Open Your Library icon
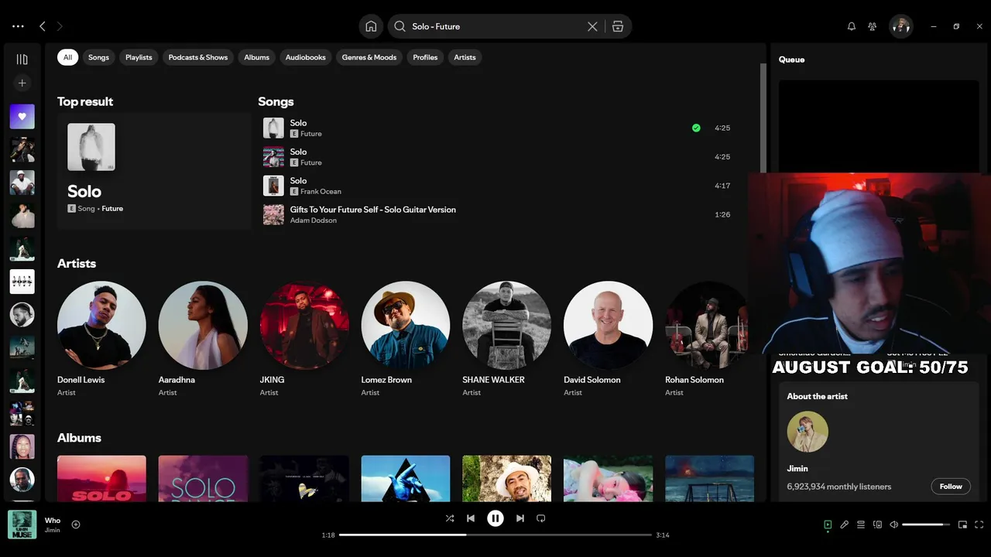Screen dimensions: 991x557 click(22, 60)
